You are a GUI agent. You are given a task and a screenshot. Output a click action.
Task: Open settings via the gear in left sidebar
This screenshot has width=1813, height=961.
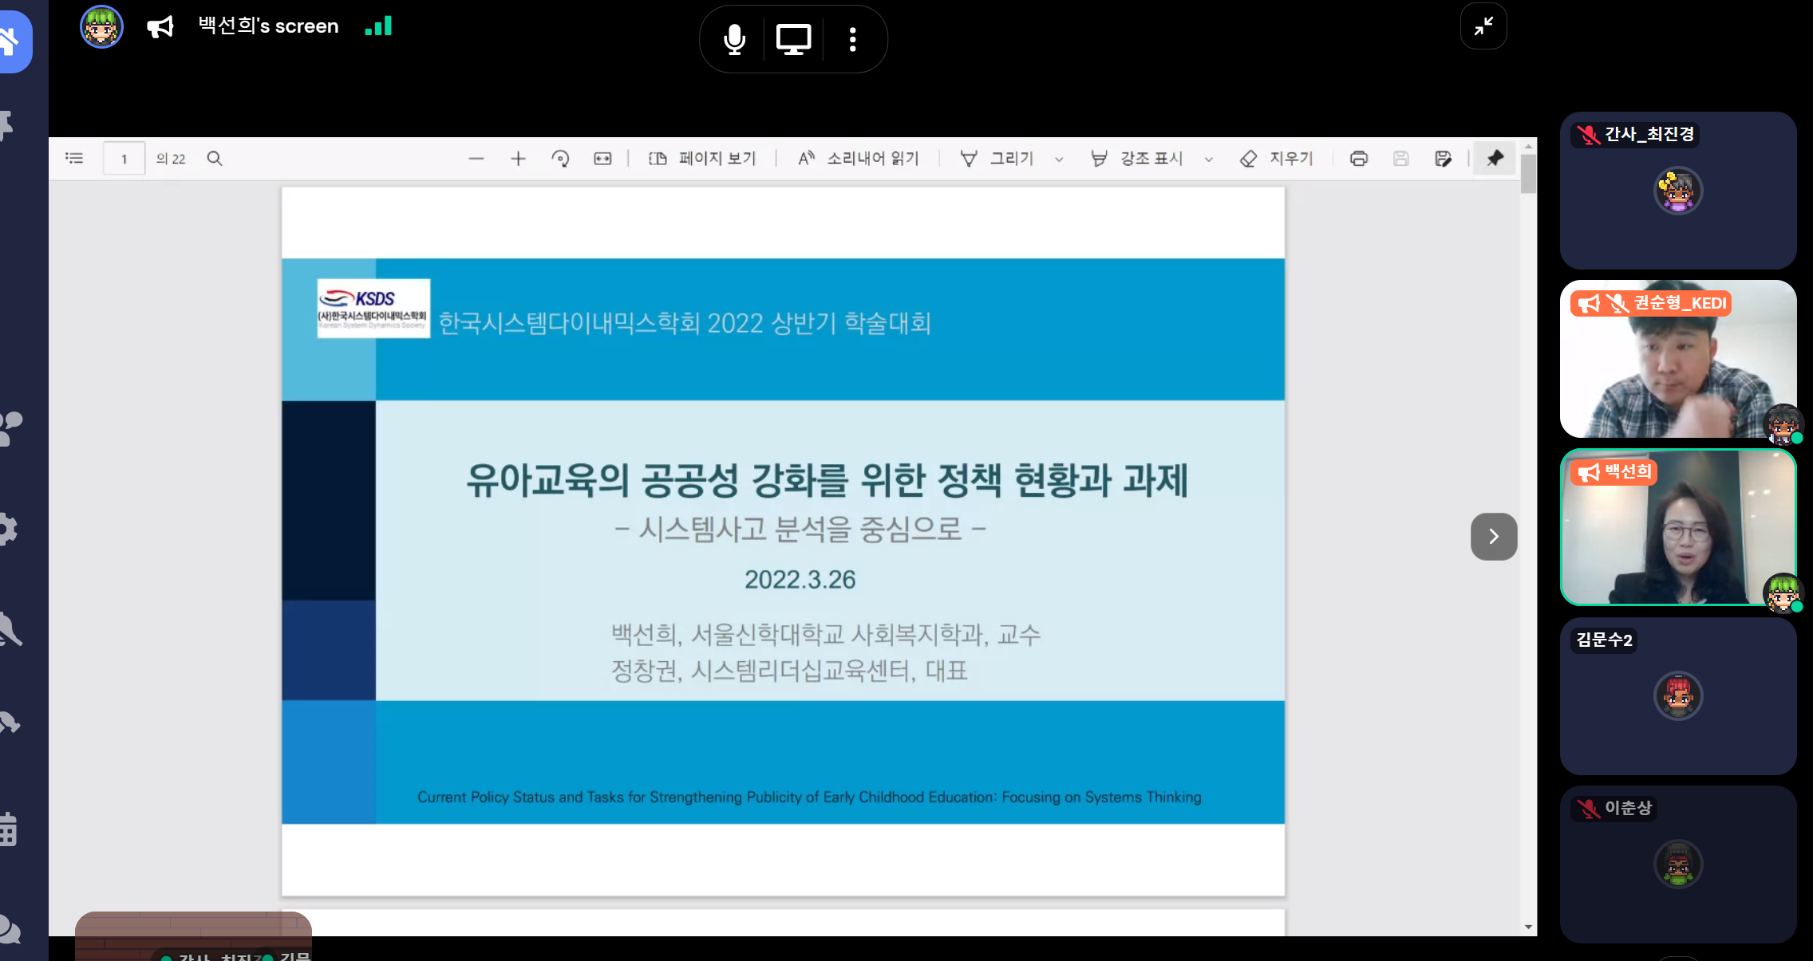point(10,529)
